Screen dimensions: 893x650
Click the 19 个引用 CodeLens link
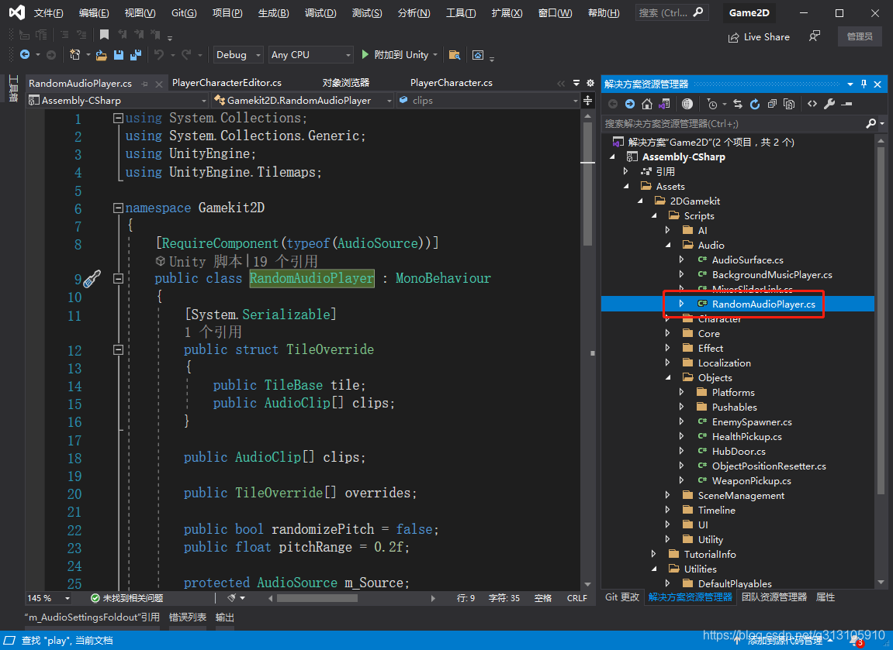pos(286,261)
